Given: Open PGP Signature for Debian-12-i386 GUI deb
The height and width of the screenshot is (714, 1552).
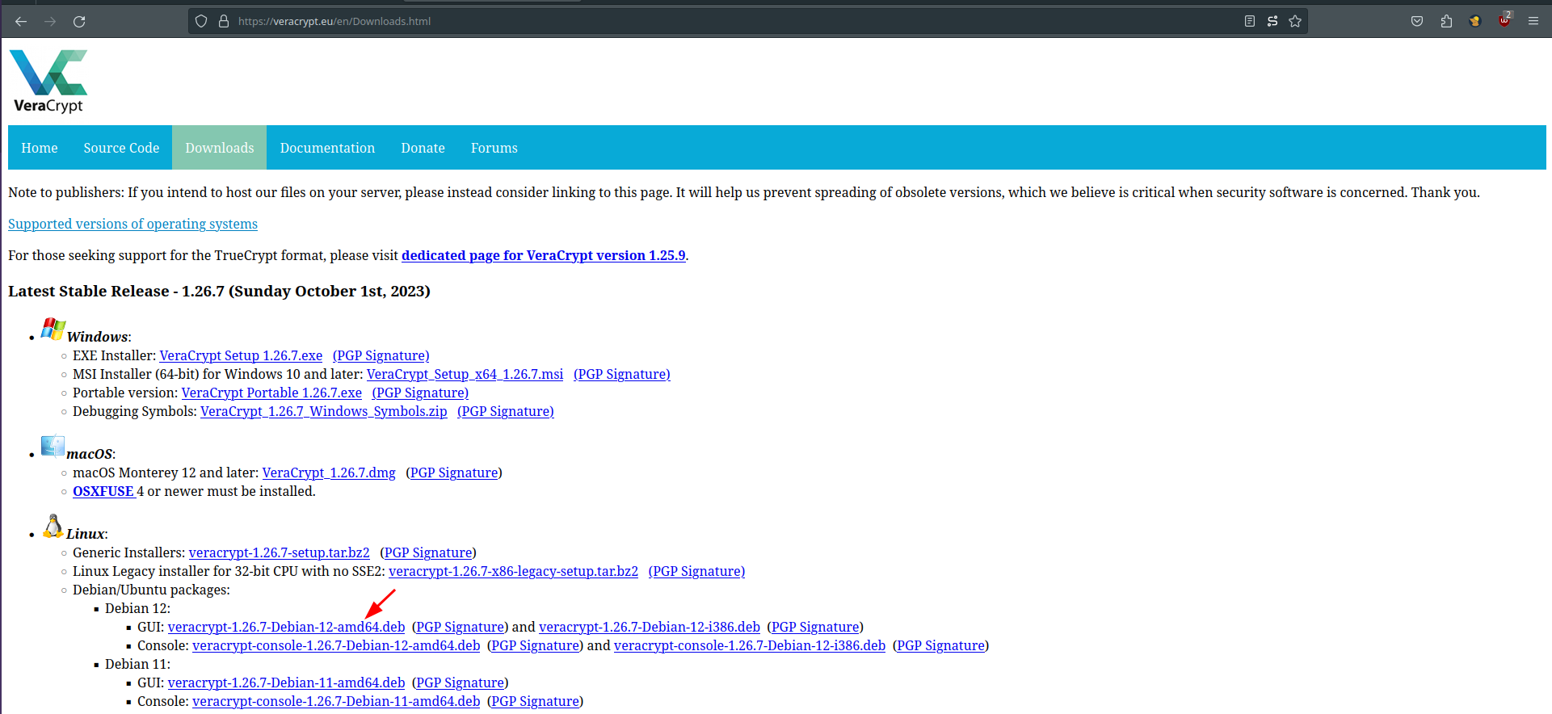Looking at the screenshot, I should pos(815,627).
